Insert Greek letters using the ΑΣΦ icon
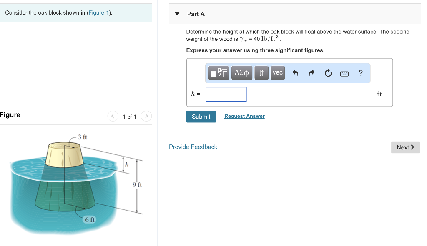This screenshot has width=427, height=246. [x=242, y=73]
